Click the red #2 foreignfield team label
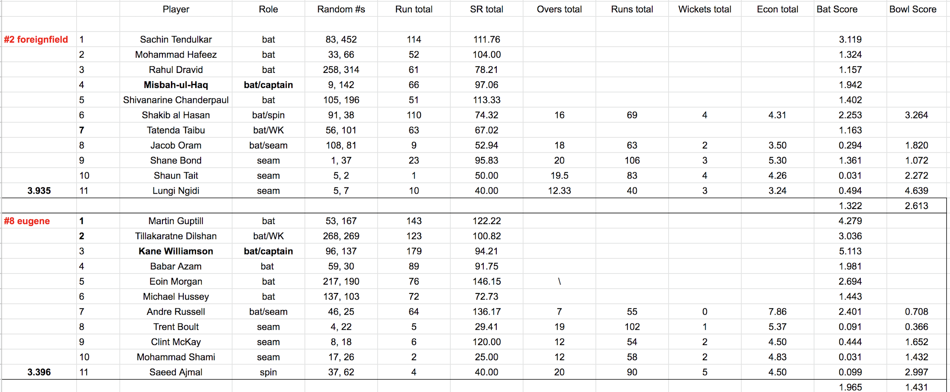The width and height of the screenshot is (950, 392). point(36,39)
